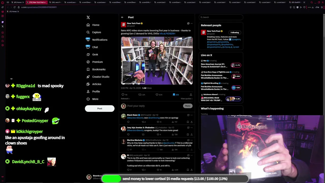Like the NY Post post showing 6.5K
Viewport: 325px width, 183px height.
[159, 95]
